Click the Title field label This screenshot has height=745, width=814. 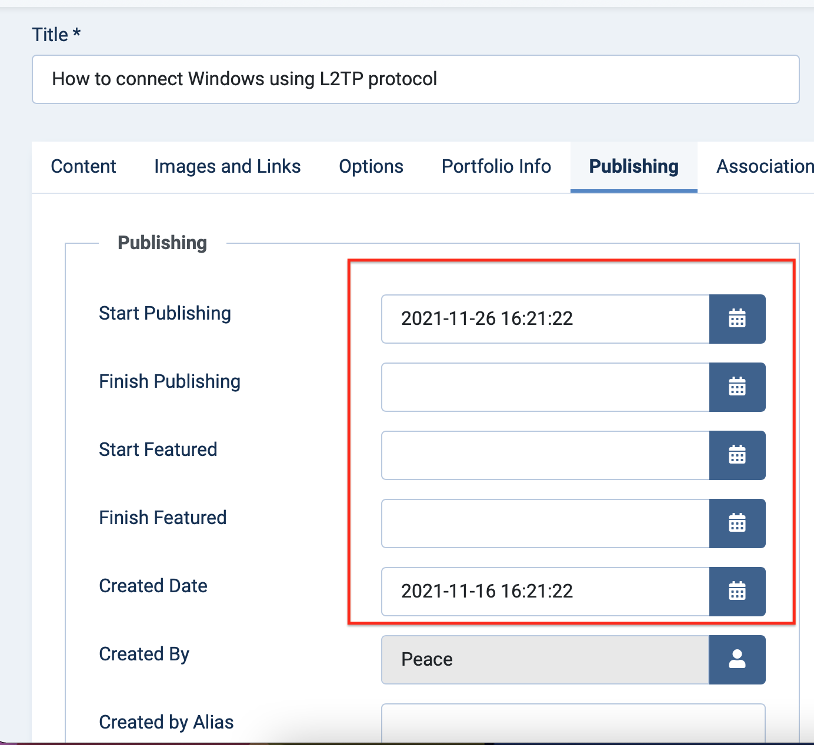click(56, 35)
